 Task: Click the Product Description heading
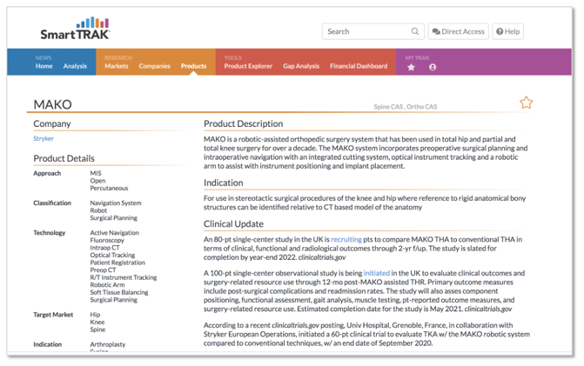pos(243,123)
